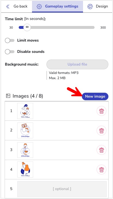113x199 pixels.
Task: Remove image 3 using trash icon
Action: (101, 150)
